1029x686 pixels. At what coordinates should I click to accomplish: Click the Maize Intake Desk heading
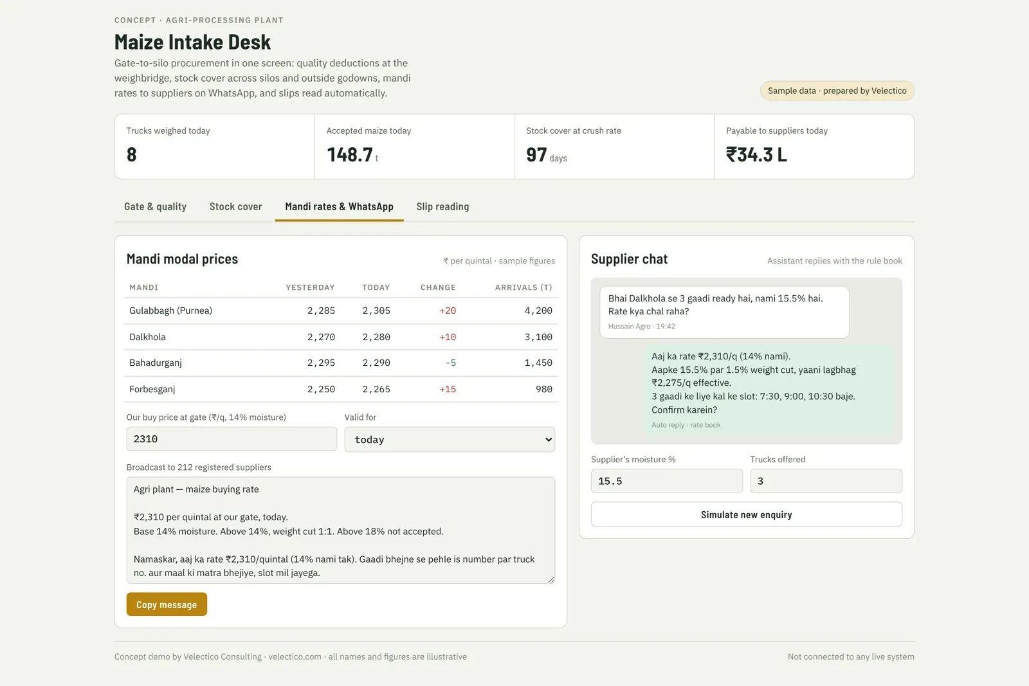pos(192,42)
